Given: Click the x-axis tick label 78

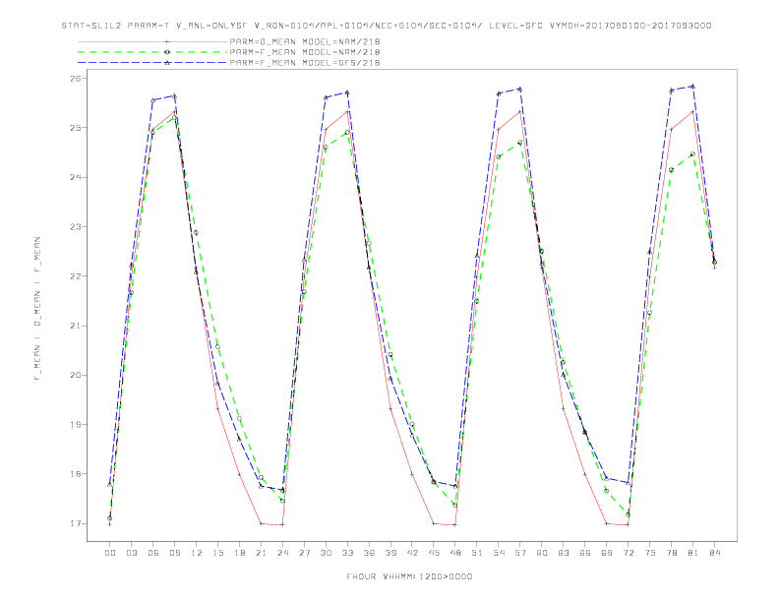Looking at the screenshot, I should pyautogui.click(x=672, y=553).
